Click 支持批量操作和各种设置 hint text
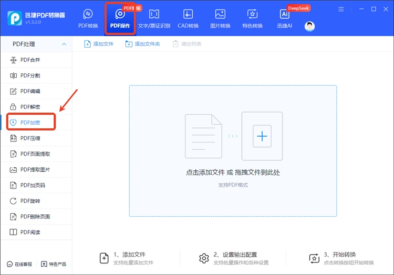 [x=241, y=263]
